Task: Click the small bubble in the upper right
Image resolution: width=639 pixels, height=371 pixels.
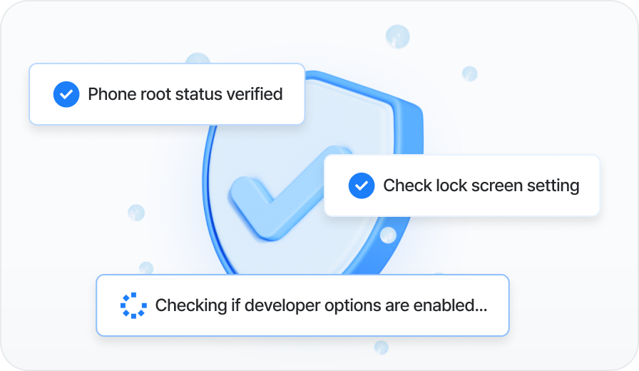Action: point(469,73)
